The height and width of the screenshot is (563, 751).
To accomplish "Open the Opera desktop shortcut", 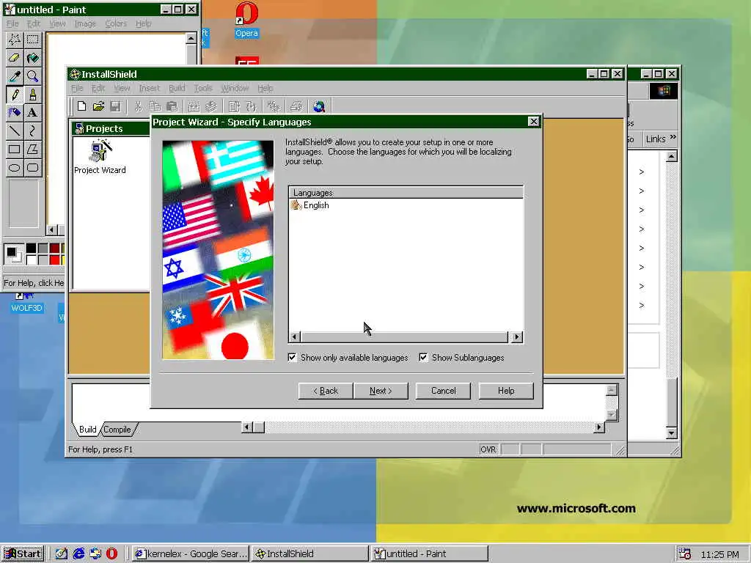I will pyautogui.click(x=246, y=20).
